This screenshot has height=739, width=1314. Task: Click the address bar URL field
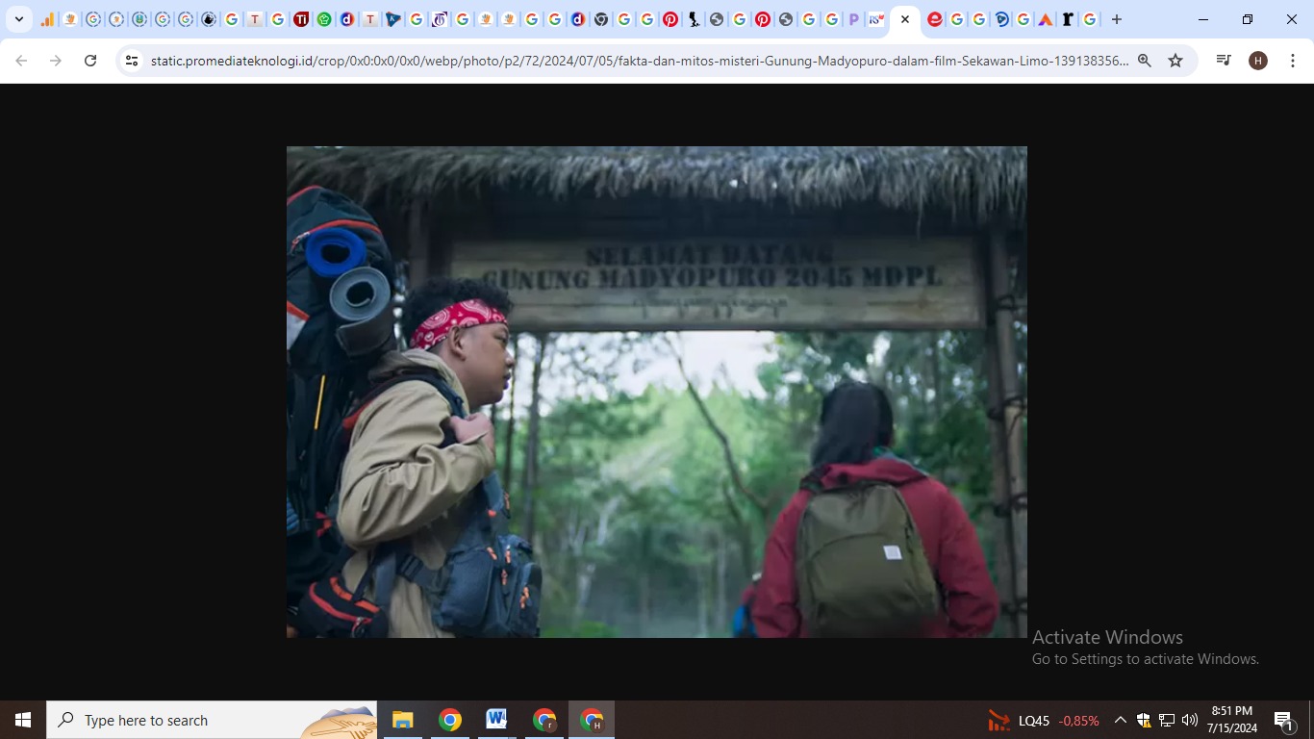[x=640, y=61]
